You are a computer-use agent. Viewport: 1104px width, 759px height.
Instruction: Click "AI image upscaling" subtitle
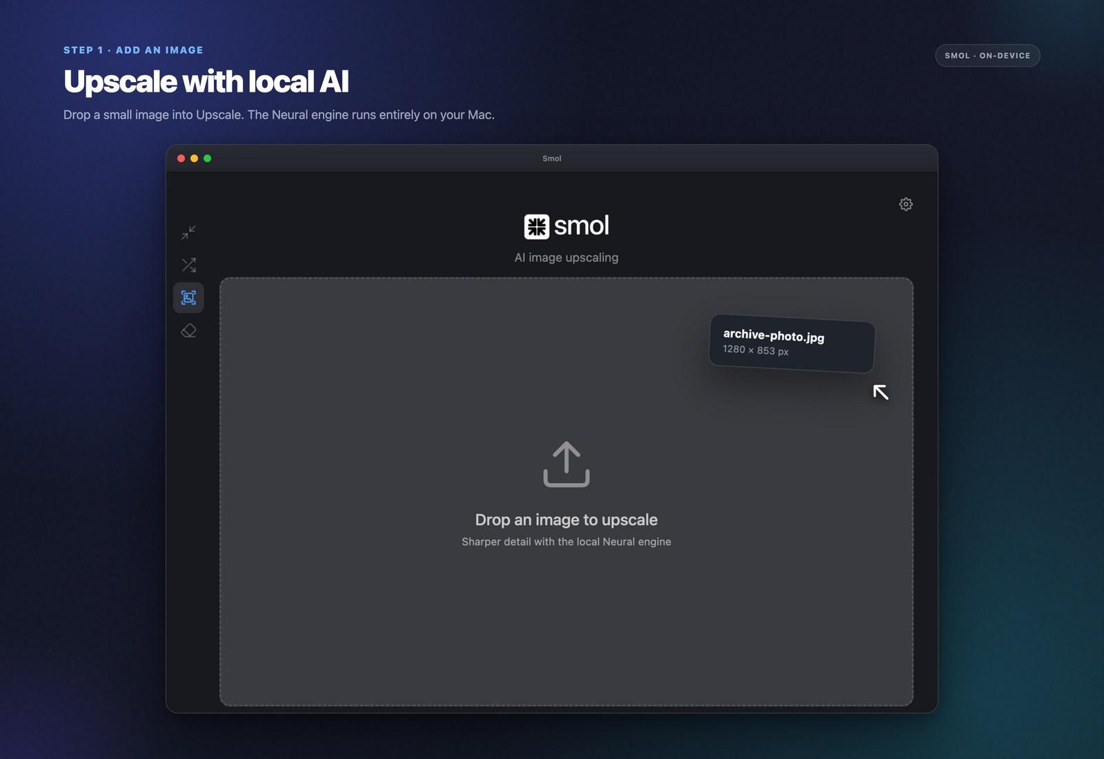[x=566, y=257]
